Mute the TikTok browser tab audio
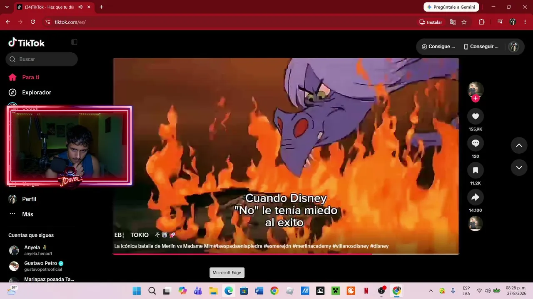 tap(80, 7)
